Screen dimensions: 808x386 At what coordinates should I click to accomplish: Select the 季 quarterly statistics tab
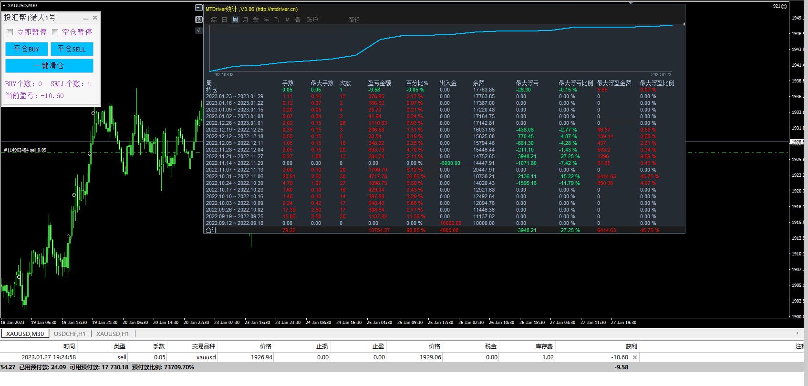[256, 20]
